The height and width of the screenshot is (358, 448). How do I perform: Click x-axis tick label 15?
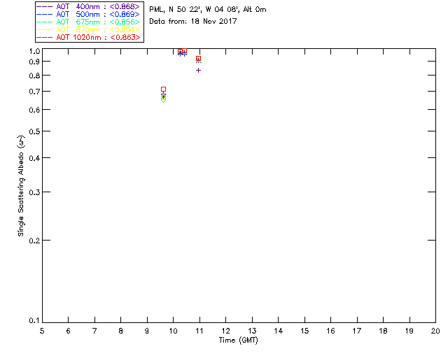(304, 331)
